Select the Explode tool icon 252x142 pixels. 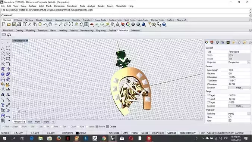coord(8,84)
